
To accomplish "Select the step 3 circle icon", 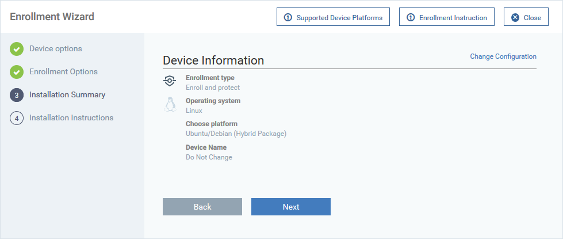I will tap(17, 95).
